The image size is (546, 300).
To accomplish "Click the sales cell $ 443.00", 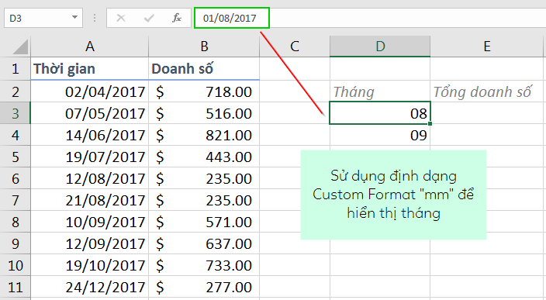I will 204,157.
